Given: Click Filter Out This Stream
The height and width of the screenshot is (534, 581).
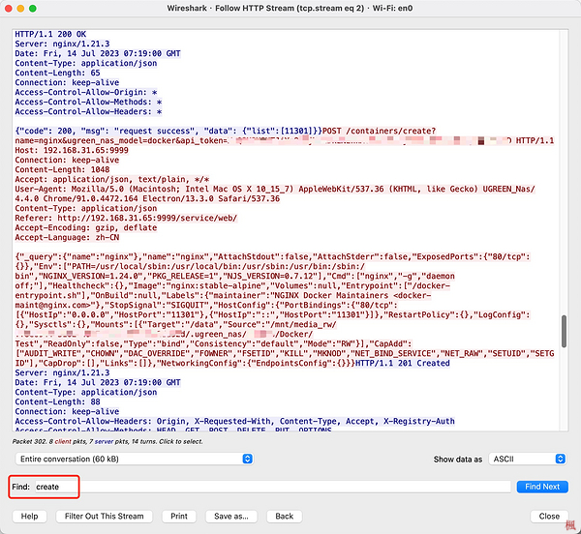Looking at the screenshot, I should 104,517.
